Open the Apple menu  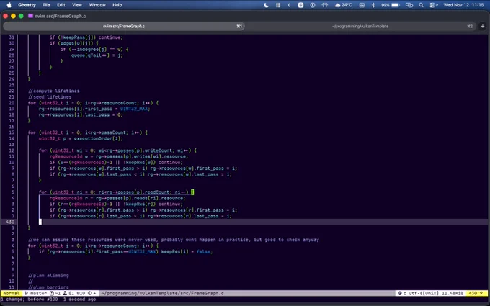point(9,5)
